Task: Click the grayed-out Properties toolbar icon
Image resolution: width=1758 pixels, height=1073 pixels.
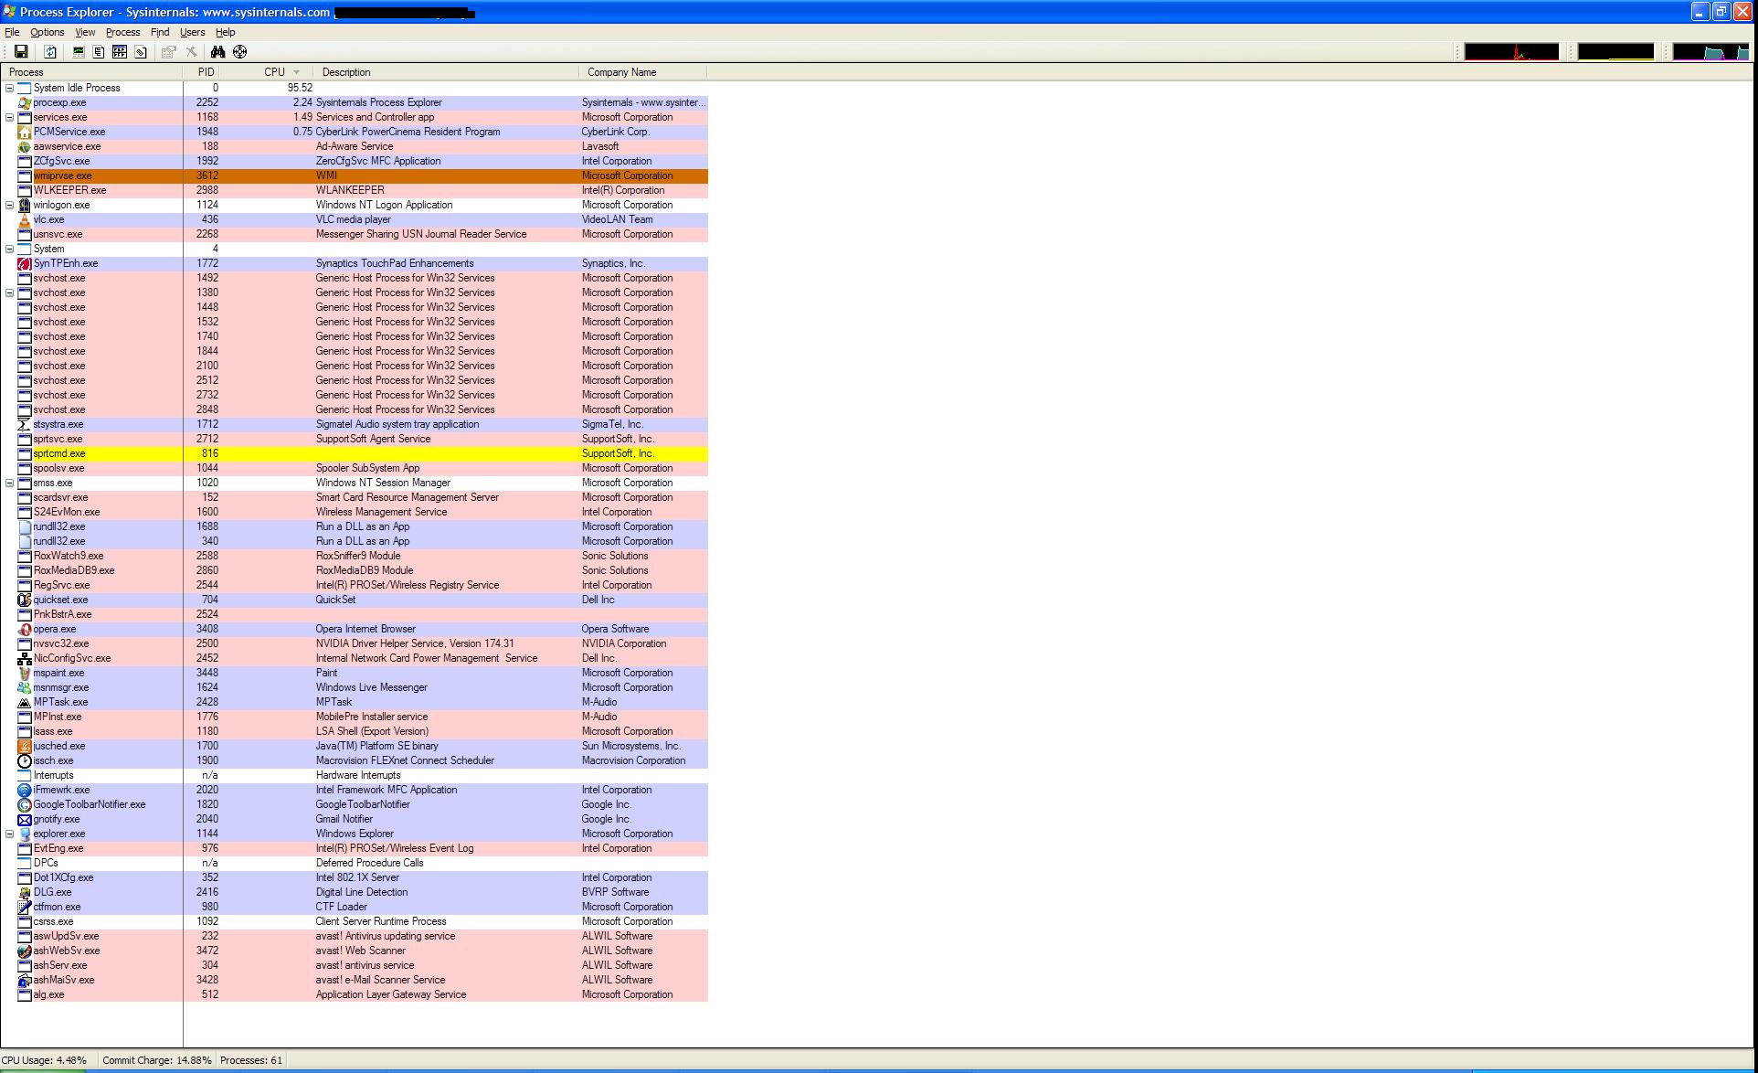Action: coord(169,52)
